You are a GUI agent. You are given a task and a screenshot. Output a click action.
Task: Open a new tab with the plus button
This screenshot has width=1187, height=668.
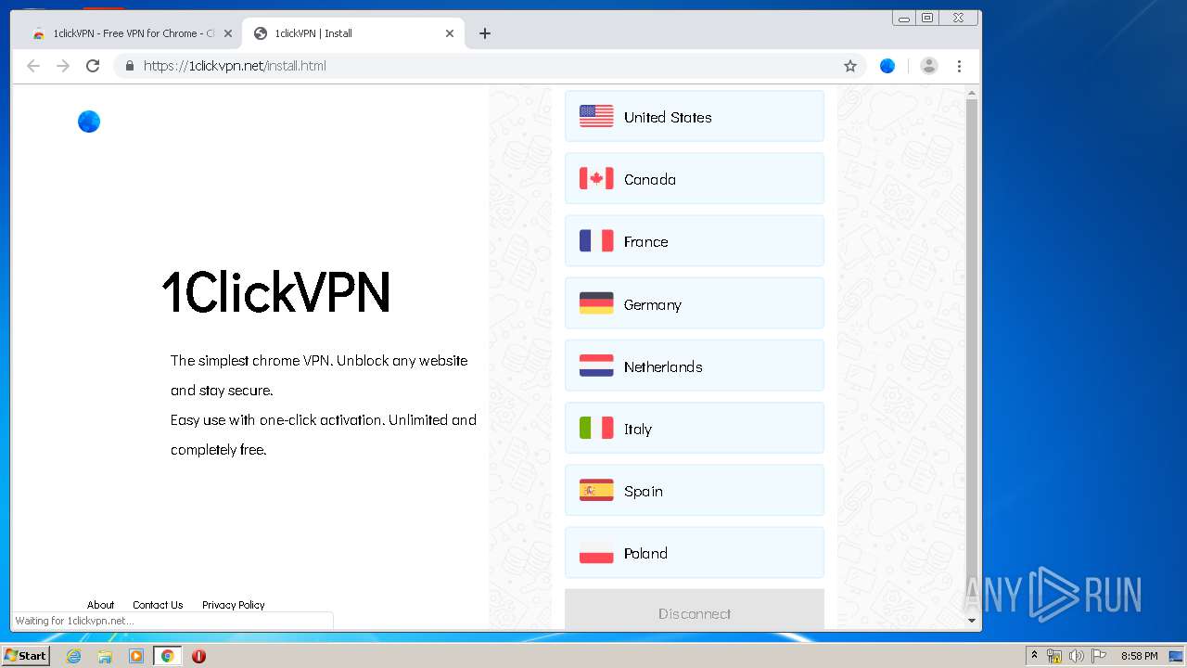485,33
